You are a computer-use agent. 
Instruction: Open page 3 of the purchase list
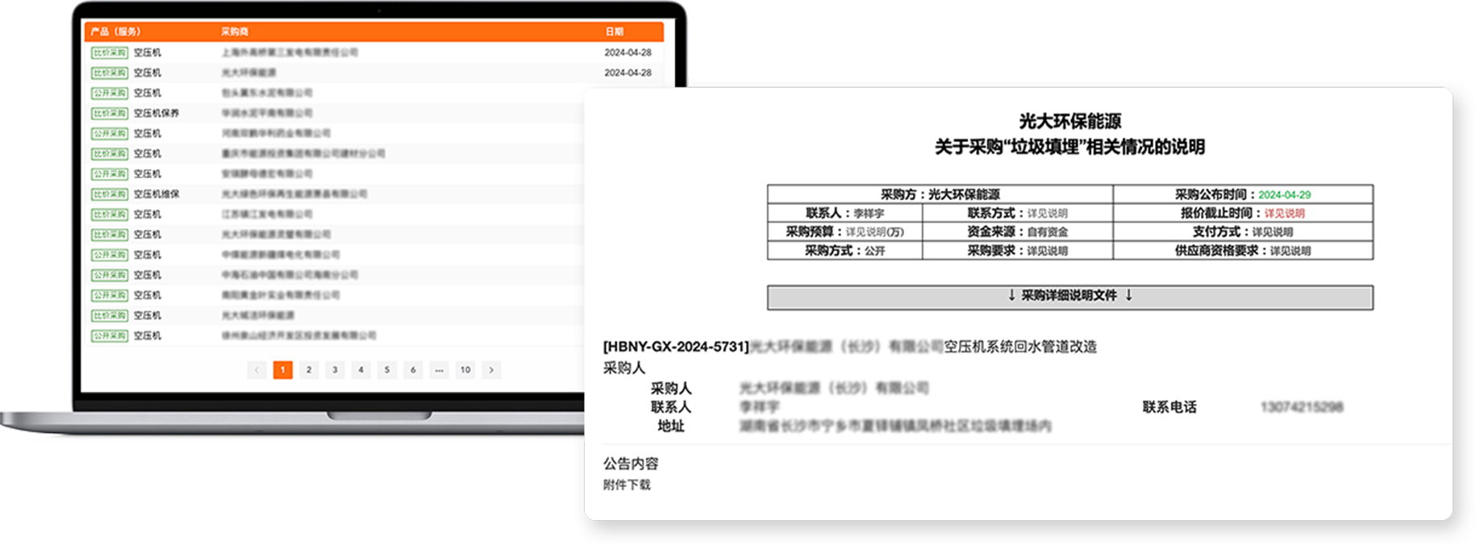335,370
